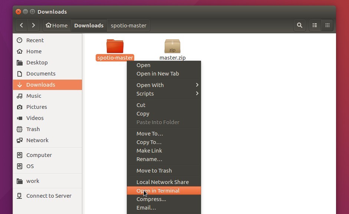Viewport: 349px width, 214px height.
Task: Expand the Open With submenu arrow
Action: click(197, 85)
